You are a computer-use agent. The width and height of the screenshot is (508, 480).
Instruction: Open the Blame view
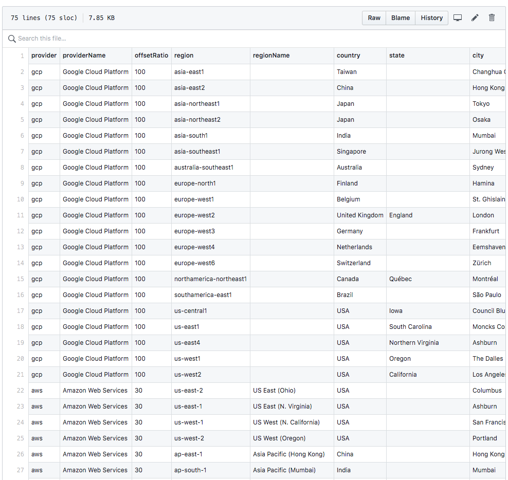pyautogui.click(x=401, y=18)
